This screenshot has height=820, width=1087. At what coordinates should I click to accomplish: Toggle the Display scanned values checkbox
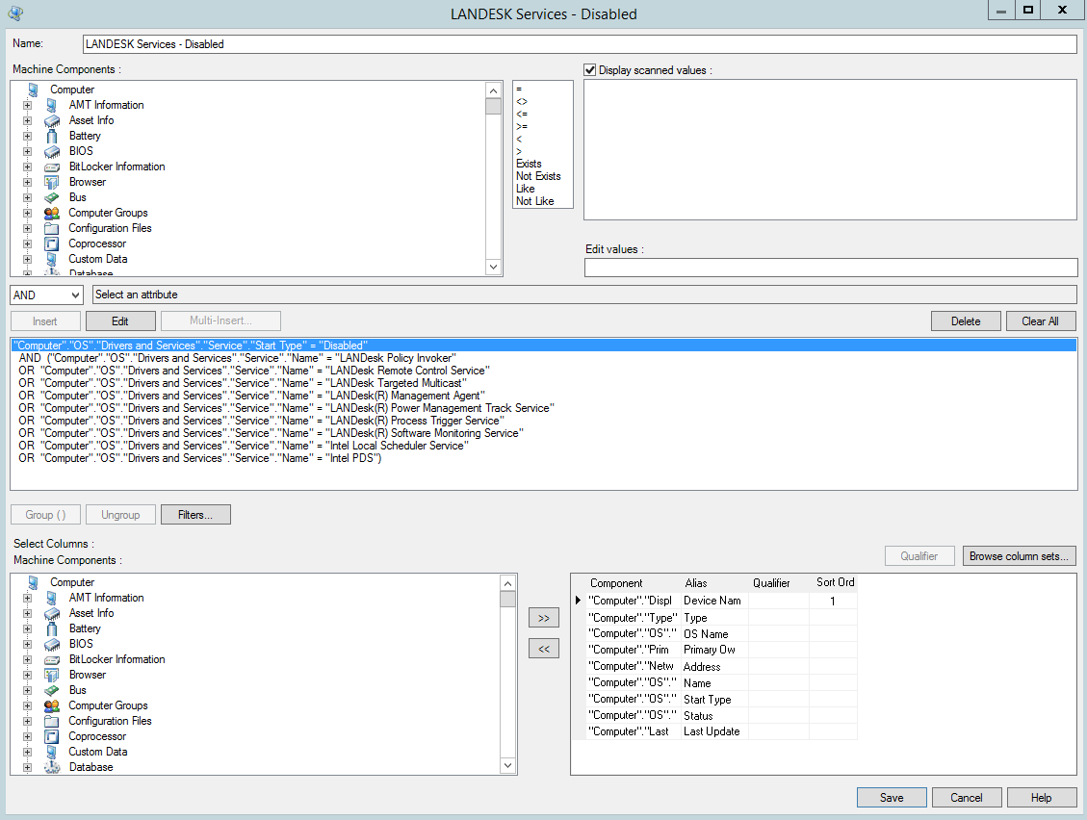590,70
